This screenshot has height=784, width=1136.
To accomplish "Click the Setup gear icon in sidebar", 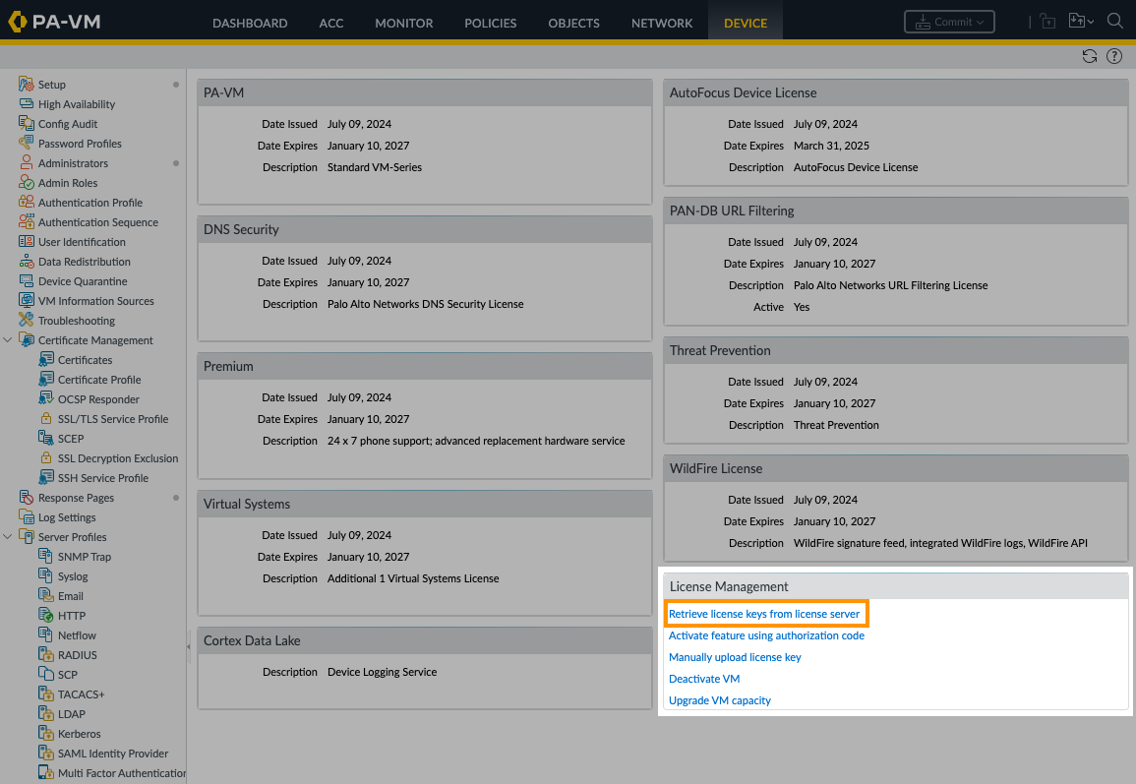I will 27,85.
